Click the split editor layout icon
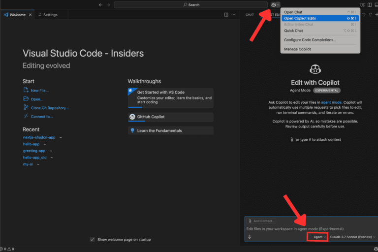Screen dimensions: 378x252 pyautogui.click(x=226, y=15)
